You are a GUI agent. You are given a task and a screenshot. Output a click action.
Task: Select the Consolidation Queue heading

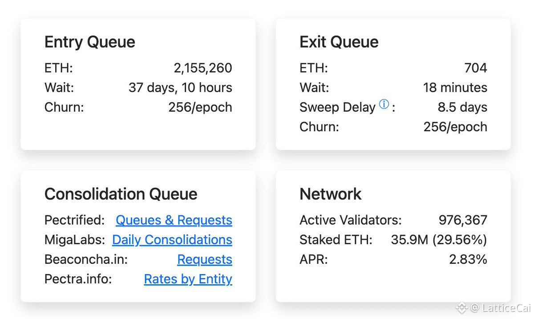[121, 194]
